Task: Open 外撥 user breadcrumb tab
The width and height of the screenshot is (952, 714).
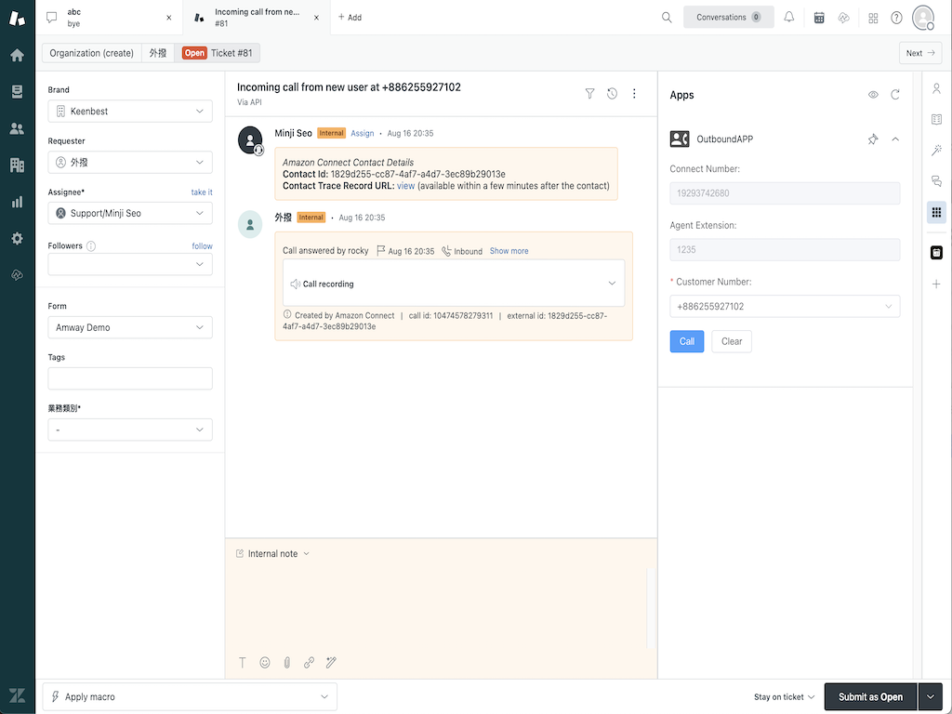Action: [158, 53]
